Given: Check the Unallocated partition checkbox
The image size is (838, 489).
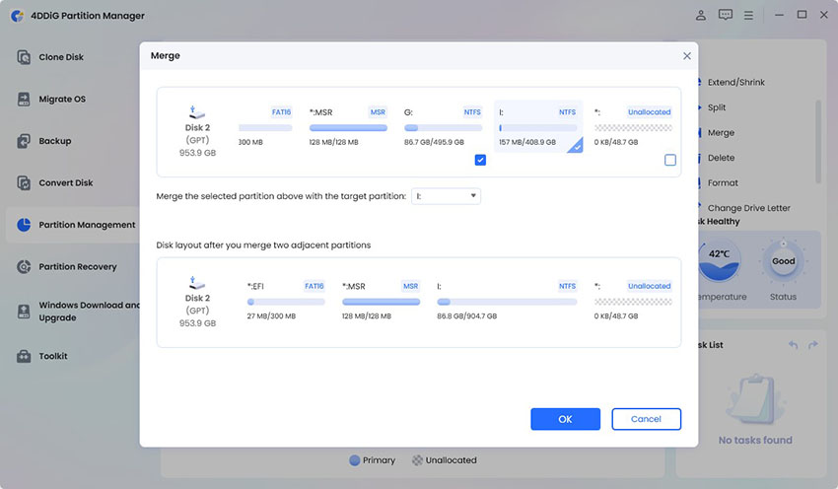Looking at the screenshot, I should 670,160.
